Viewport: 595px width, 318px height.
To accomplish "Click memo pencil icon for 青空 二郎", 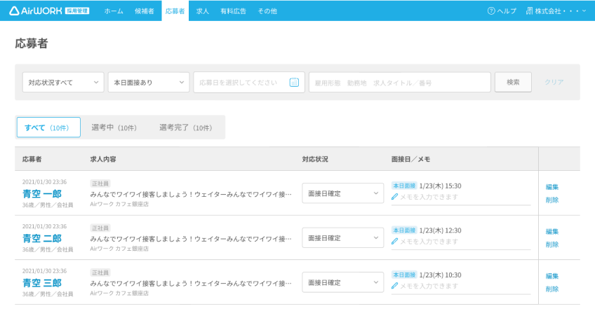I will coord(394,242).
